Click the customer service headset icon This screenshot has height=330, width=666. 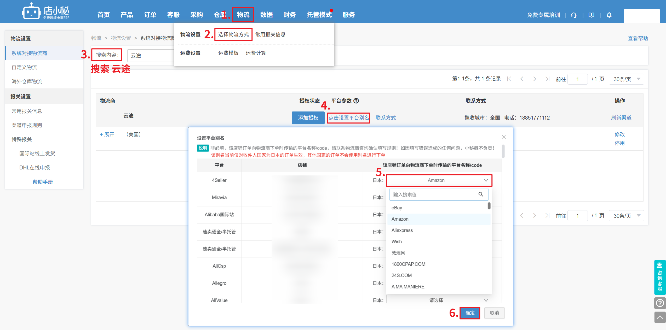574,15
